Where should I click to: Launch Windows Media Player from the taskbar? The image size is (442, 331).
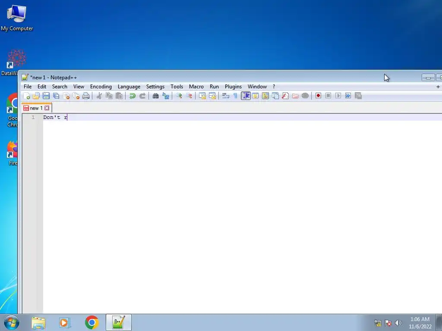point(65,322)
